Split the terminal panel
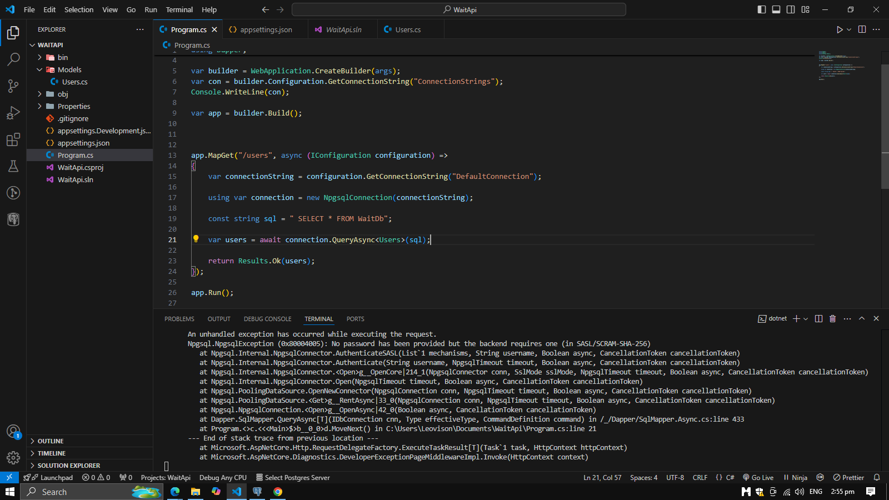 pos(818,318)
